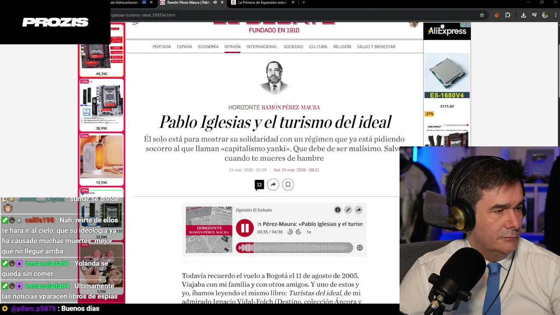Open the 49,39€ motherboard ad
This screenshot has width=560, height=315.
tap(101, 50)
